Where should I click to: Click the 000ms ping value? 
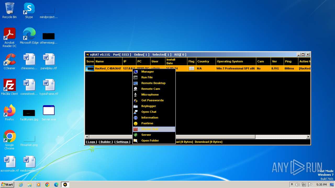pyautogui.click(x=289, y=68)
